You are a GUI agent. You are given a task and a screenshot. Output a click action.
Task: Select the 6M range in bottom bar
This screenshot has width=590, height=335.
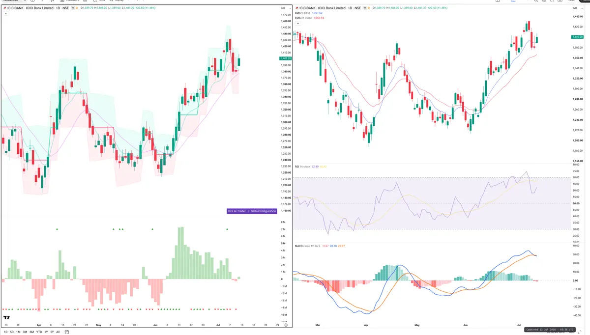[x=31, y=332]
